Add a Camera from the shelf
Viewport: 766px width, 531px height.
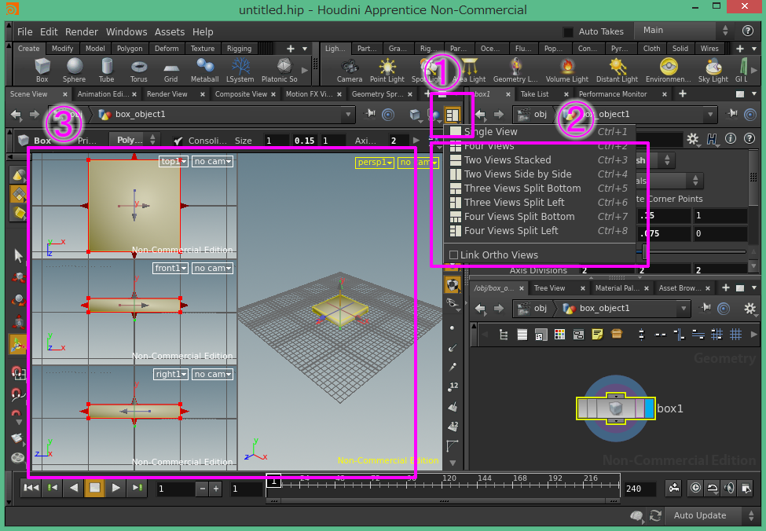click(350, 70)
